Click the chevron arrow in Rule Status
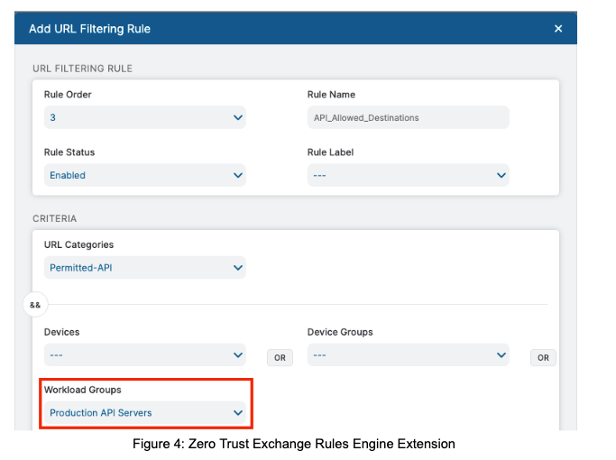Viewport: 616px width, 460px height. (x=238, y=175)
